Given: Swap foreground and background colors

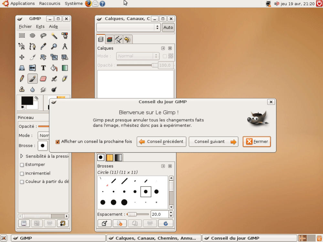Looking at the screenshot, I should point(36,98).
